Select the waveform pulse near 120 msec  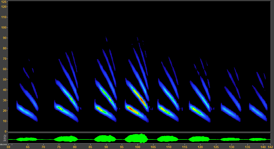tap(199, 139)
